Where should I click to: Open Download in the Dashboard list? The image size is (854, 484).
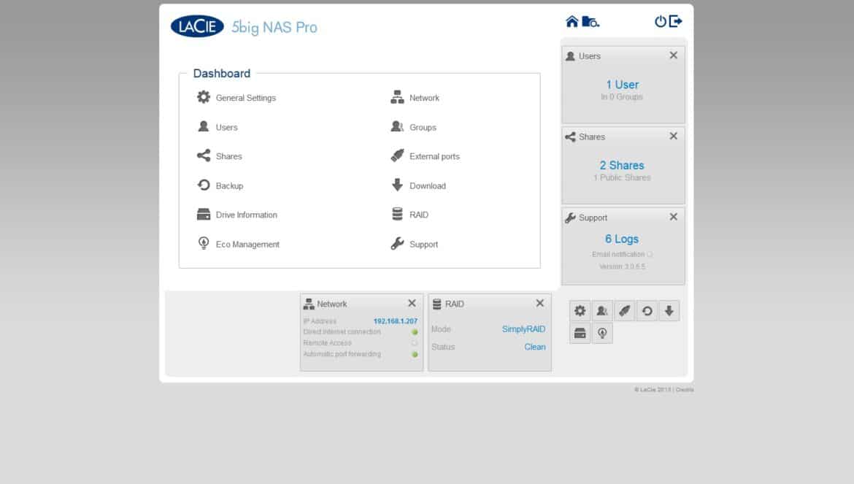(x=418, y=185)
